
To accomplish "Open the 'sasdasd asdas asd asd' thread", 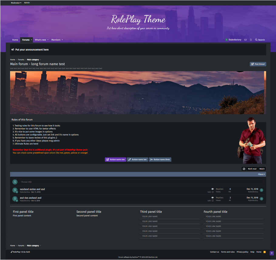I will pyautogui.click(x=32, y=189).
